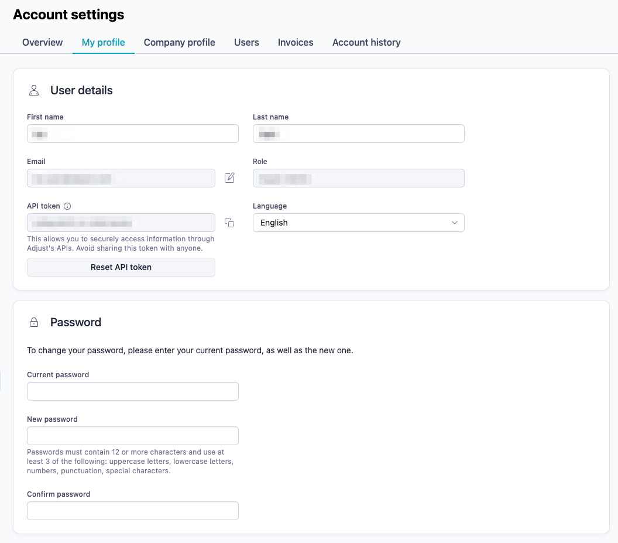Click into the First name field
618x543 pixels.
[132, 133]
